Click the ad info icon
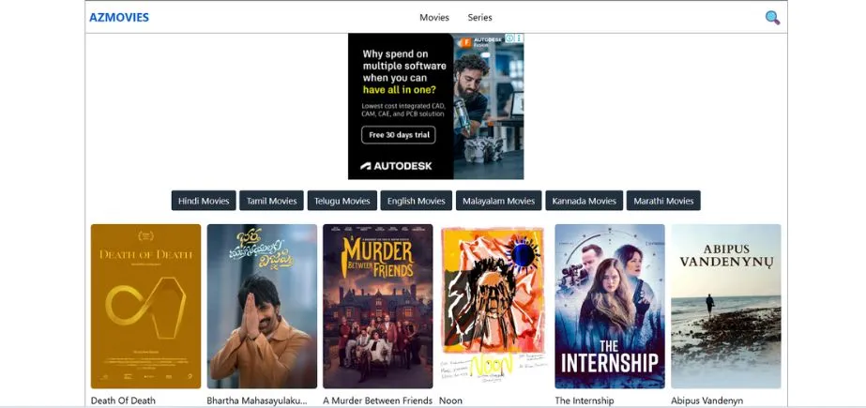Viewport: 866px width, 408px height. 509,38
